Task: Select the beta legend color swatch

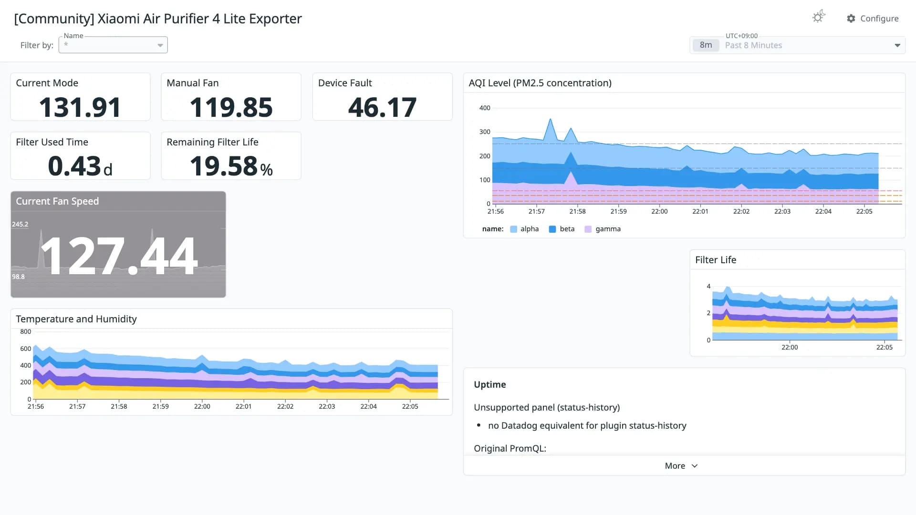Action: 552,229
